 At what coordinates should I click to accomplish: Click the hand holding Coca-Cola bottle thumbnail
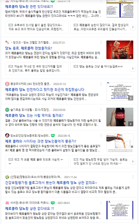click(x=120, y=117)
